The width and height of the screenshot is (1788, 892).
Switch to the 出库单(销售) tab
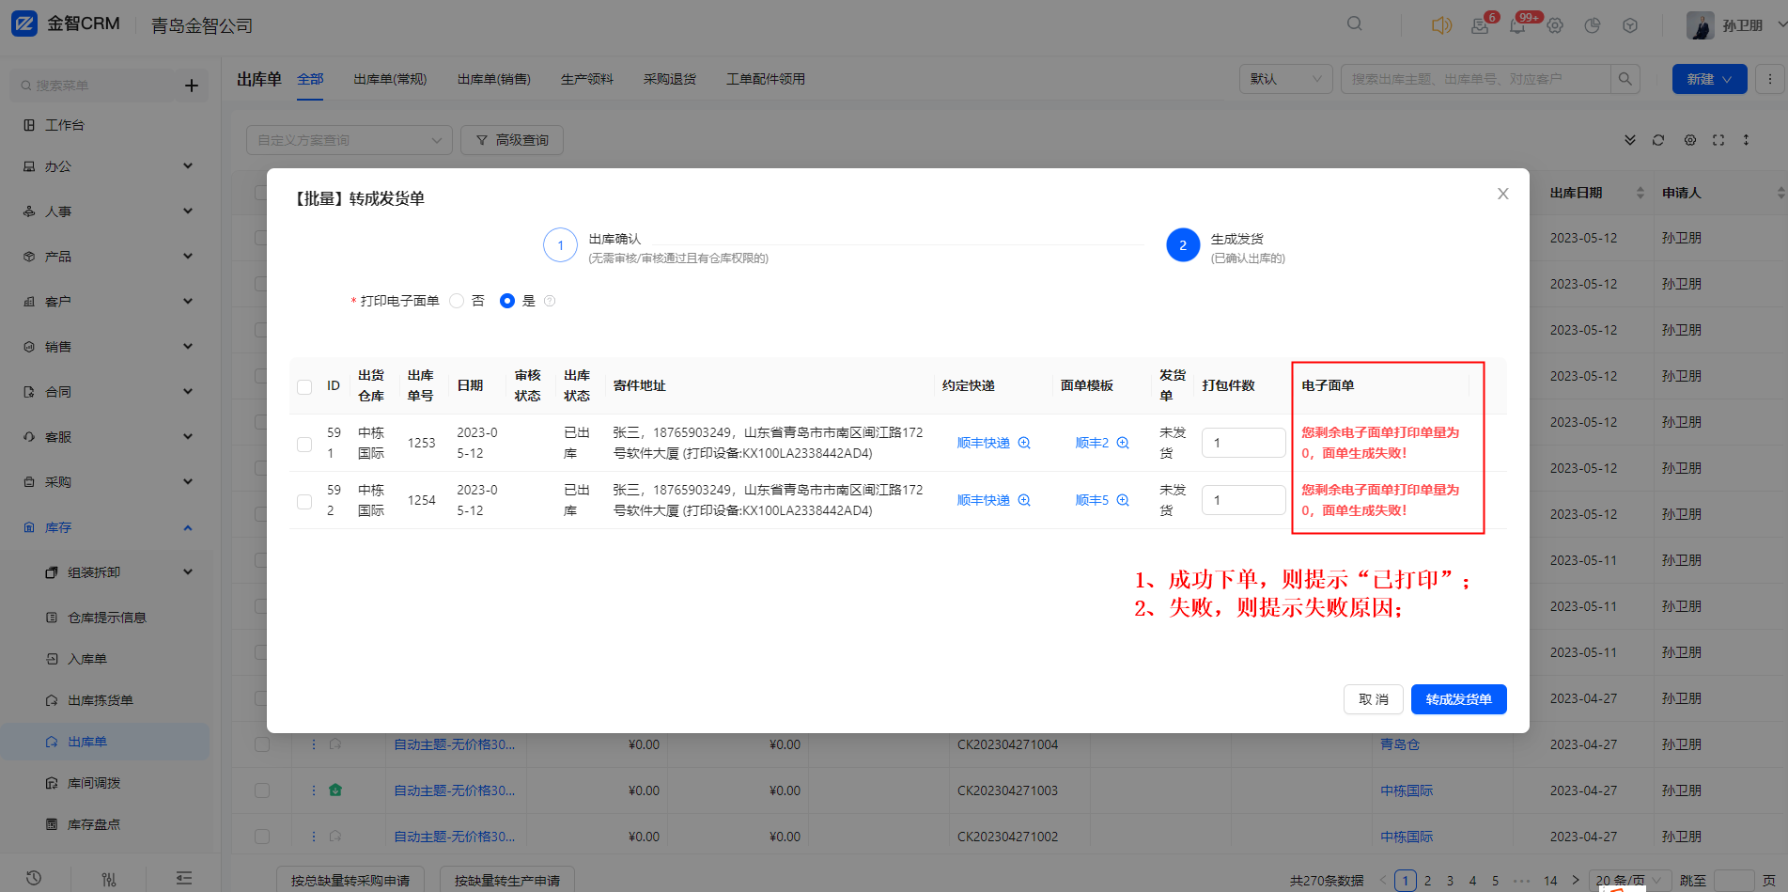tap(493, 79)
